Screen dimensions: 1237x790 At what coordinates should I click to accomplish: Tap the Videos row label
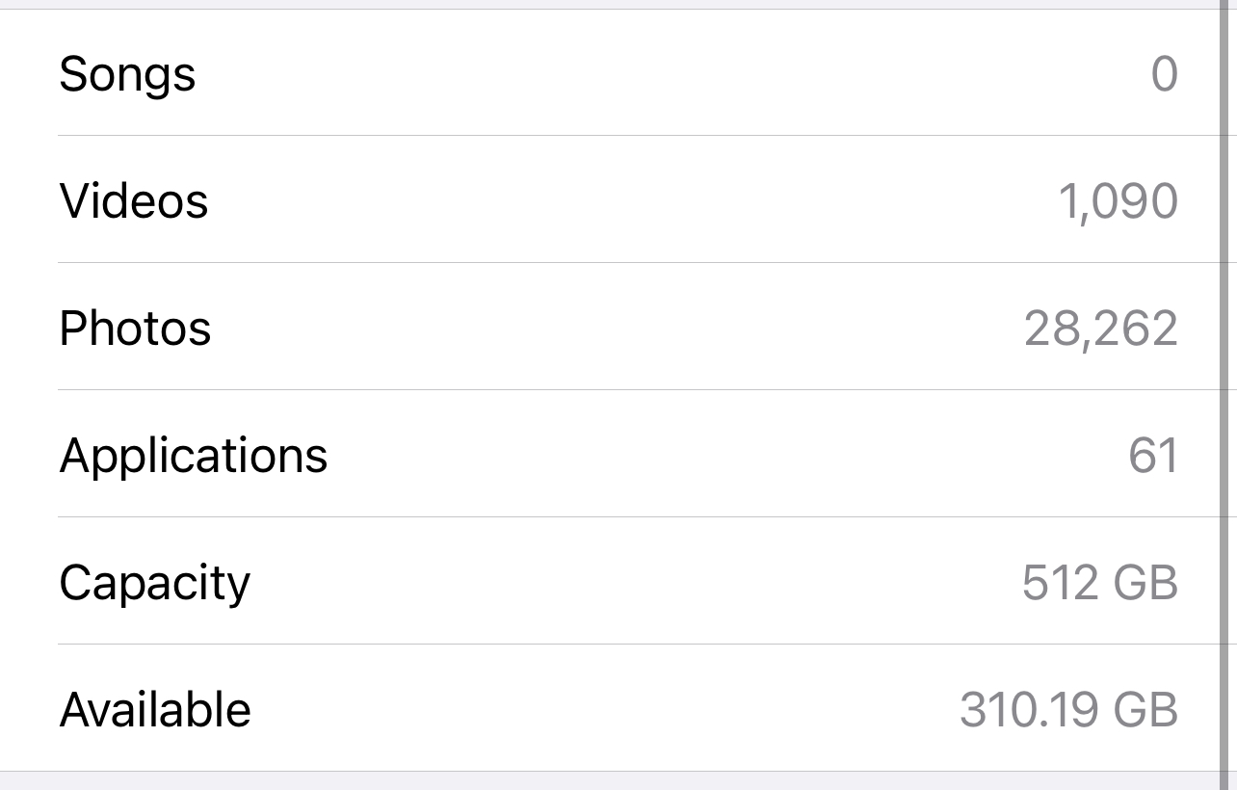pos(134,201)
